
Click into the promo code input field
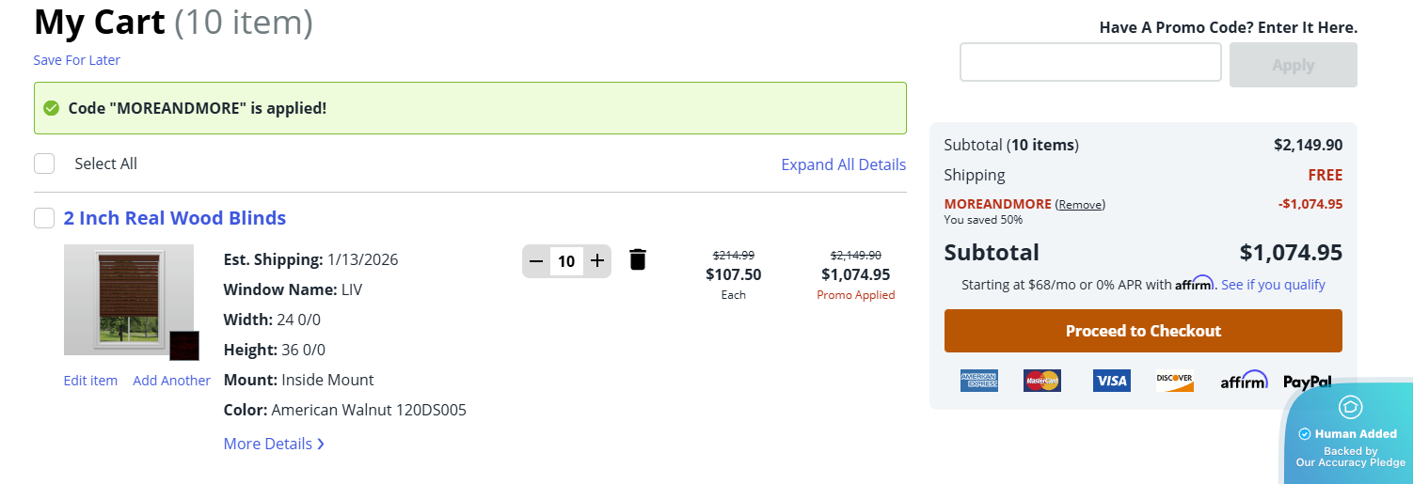point(1089,63)
